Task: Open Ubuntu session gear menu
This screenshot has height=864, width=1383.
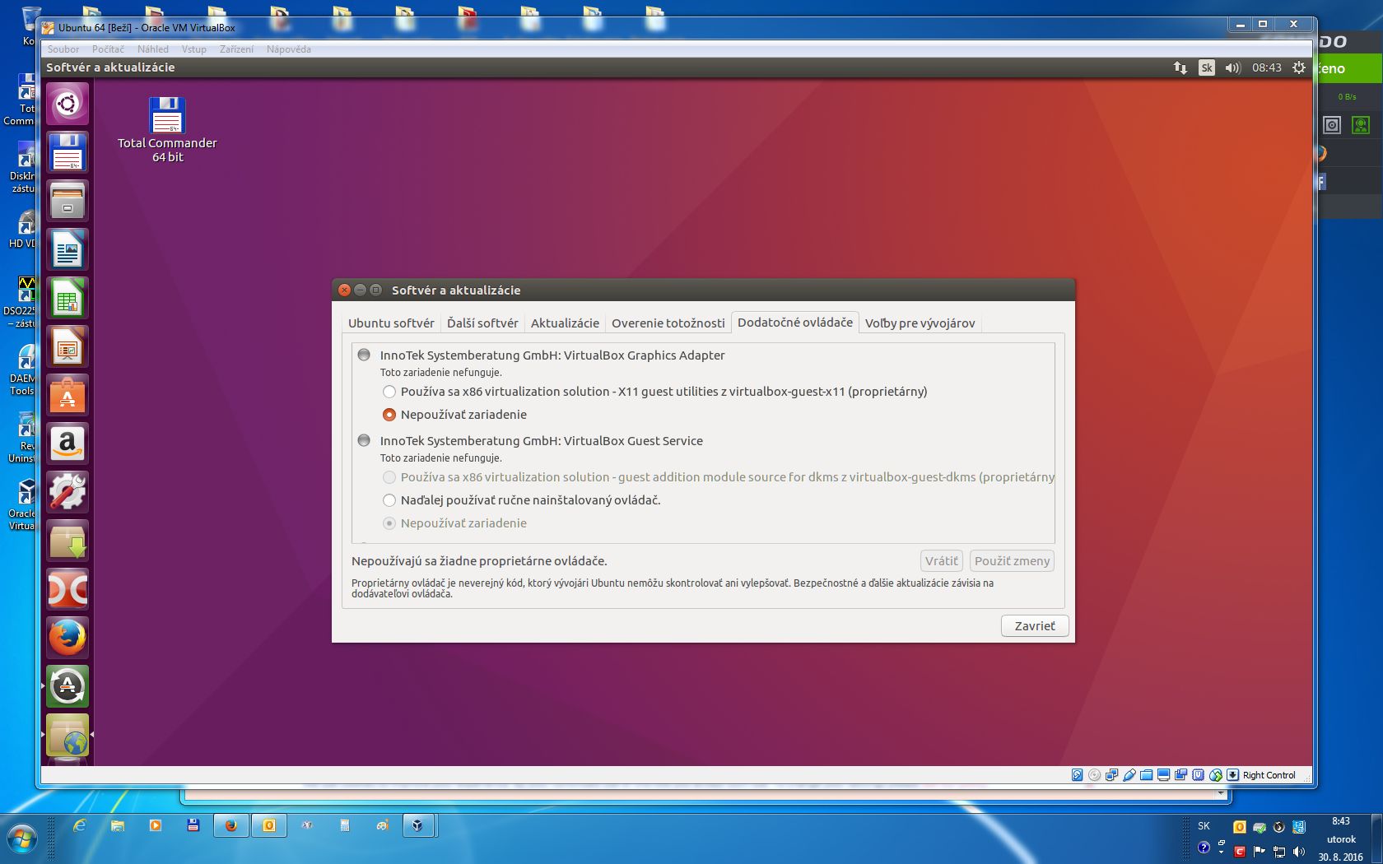Action: (1299, 67)
